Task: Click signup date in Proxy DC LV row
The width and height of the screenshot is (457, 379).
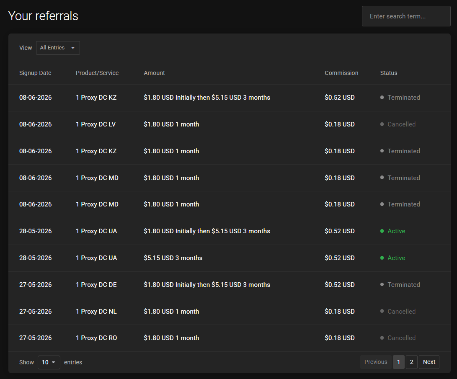Action: click(x=35, y=124)
